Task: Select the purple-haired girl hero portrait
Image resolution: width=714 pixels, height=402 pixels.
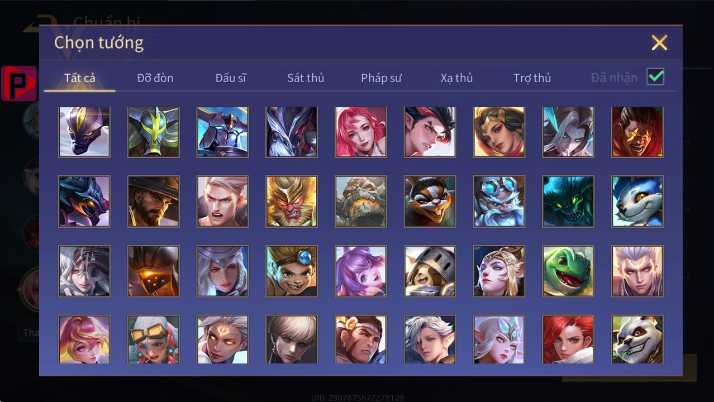Action: [361, 271]
